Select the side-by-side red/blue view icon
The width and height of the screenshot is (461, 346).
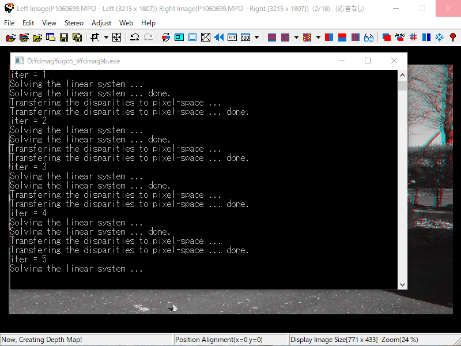329,37
